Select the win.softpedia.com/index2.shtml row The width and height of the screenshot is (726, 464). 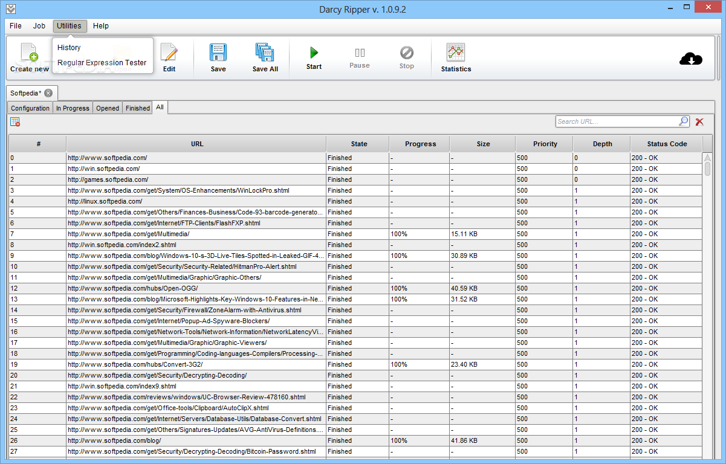click(x=355, y=245)
